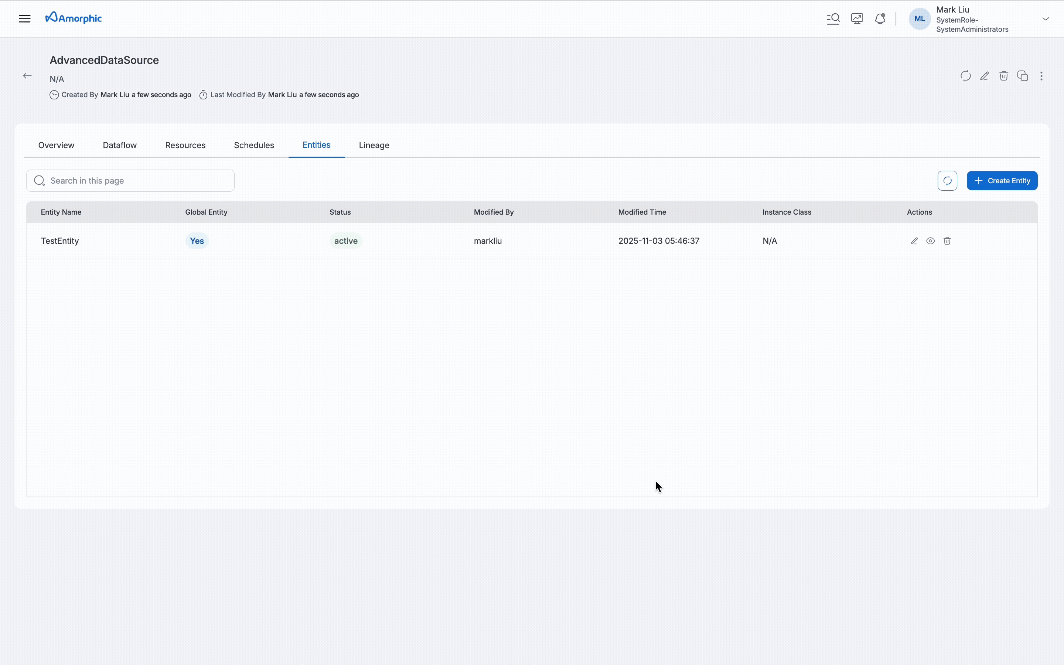Screen dimensions: 1064x665
Task: Toggle the Yes global entity badge
Action: click(197, 241)
